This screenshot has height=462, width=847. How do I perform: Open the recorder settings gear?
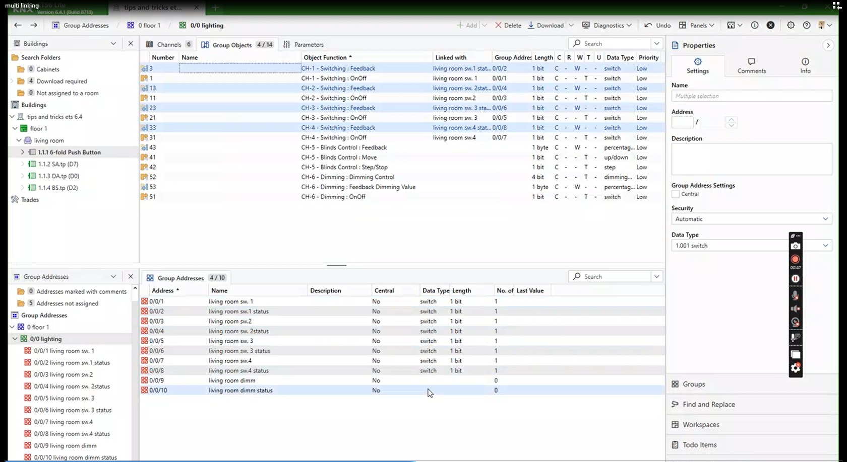click(796, 368)
